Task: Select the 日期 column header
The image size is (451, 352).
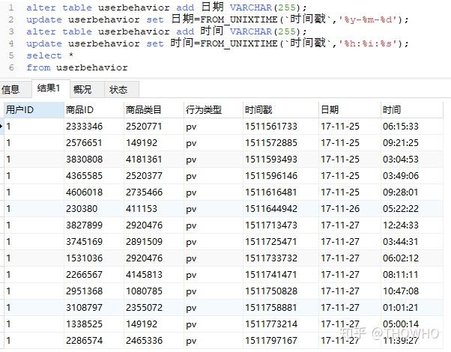Action: [x=330, y=110]
